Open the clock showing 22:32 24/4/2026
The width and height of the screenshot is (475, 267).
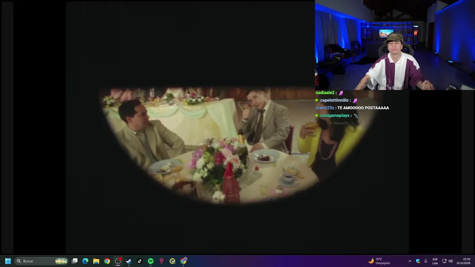pos(463,261)
